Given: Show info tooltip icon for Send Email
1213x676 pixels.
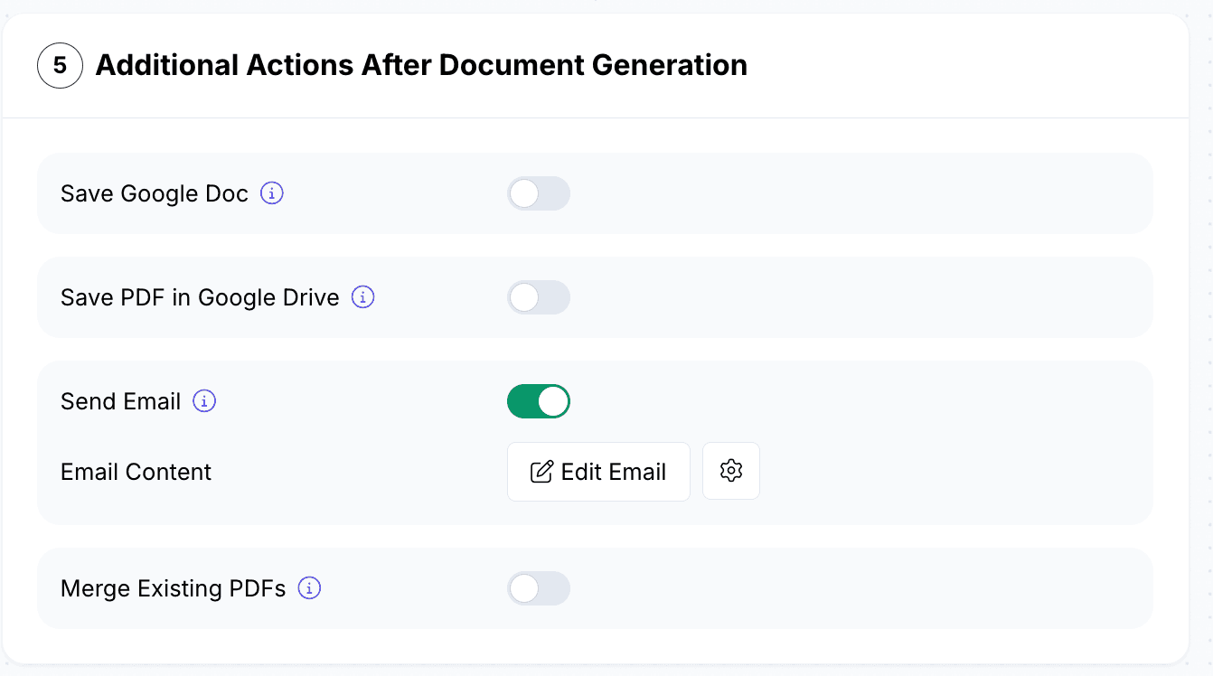Looking at the screenshot, I should click(205, 401).
